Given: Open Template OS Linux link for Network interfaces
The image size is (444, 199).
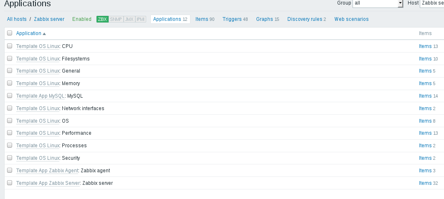Looking at the screenshot, I should [38, 108].
